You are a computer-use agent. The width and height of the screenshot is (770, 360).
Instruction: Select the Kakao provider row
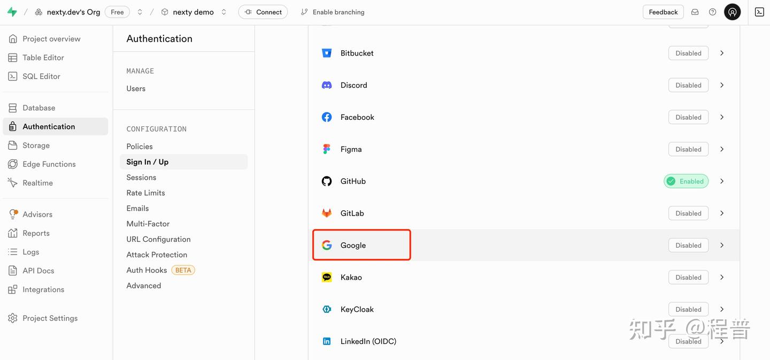point(351,277)
